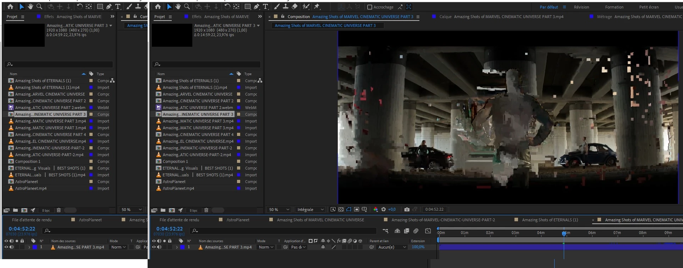This screenshot has width=683, height=268.
Task: Toggle the motion blur enable switch in timeline
Action: click(x=416, y=231)
